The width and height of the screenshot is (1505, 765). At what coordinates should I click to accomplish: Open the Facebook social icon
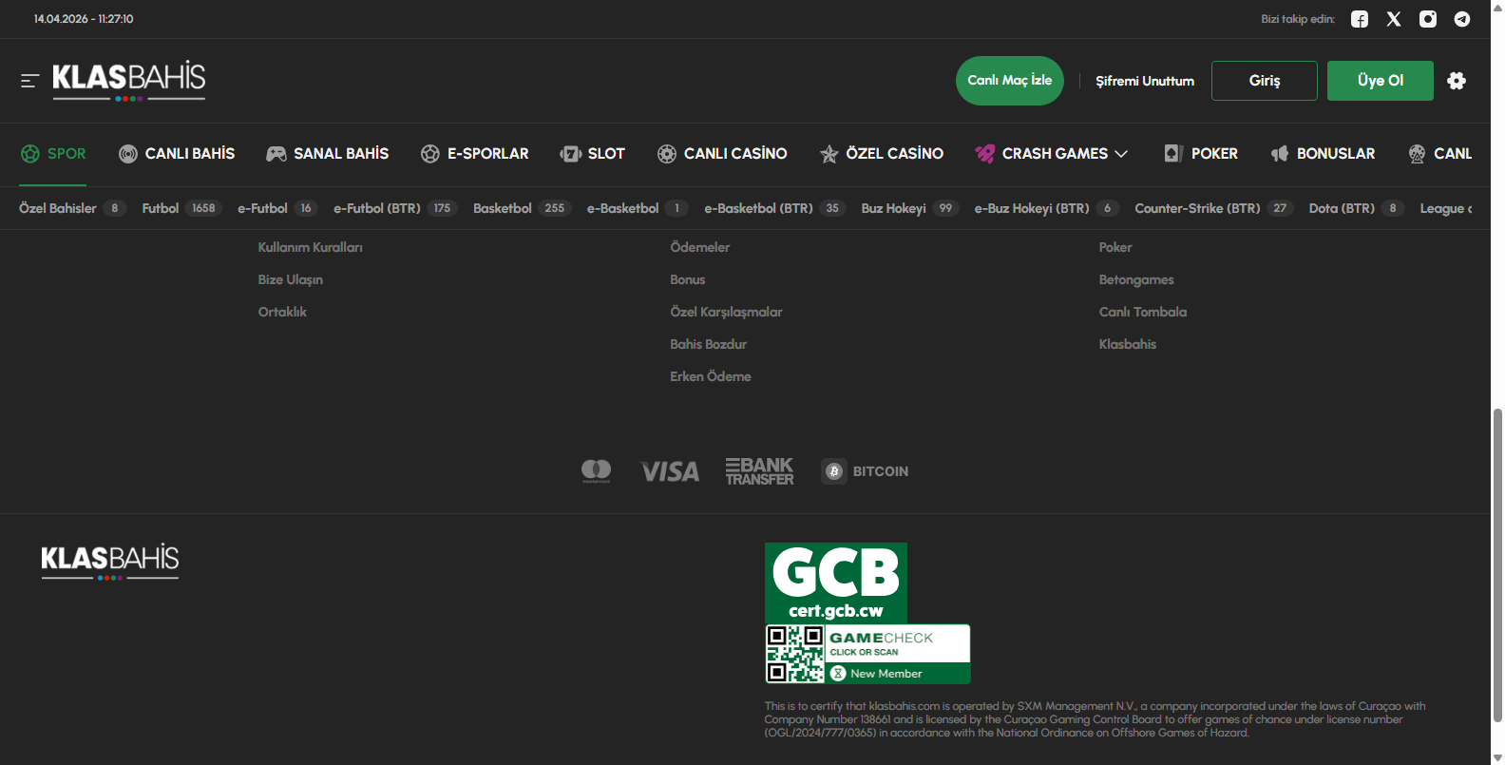click(1360, 19)
